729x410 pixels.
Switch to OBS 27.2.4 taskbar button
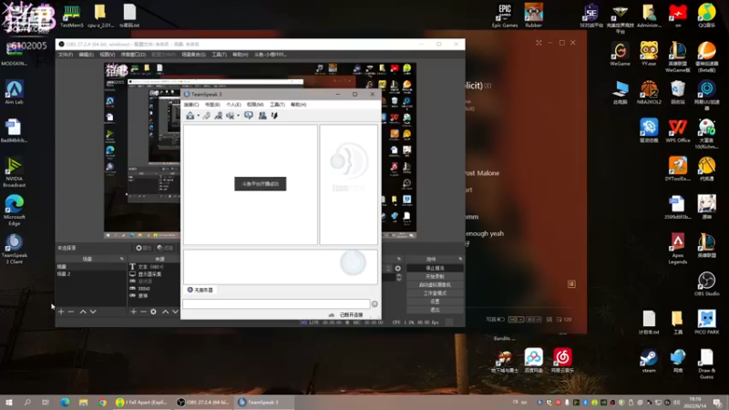[203, 402]
